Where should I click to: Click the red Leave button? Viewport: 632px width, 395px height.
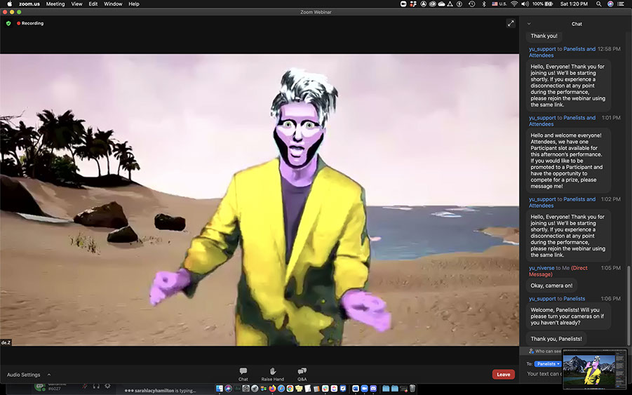[503, 375]
